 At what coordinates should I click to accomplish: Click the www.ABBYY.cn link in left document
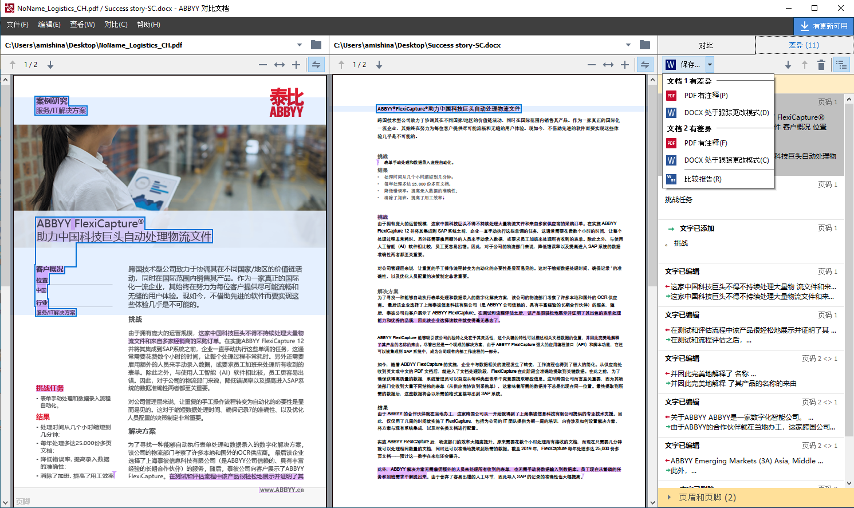click(281, 490)
